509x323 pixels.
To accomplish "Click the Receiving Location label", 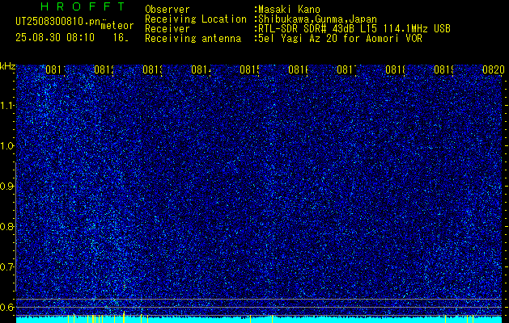I will pos(196,19).
